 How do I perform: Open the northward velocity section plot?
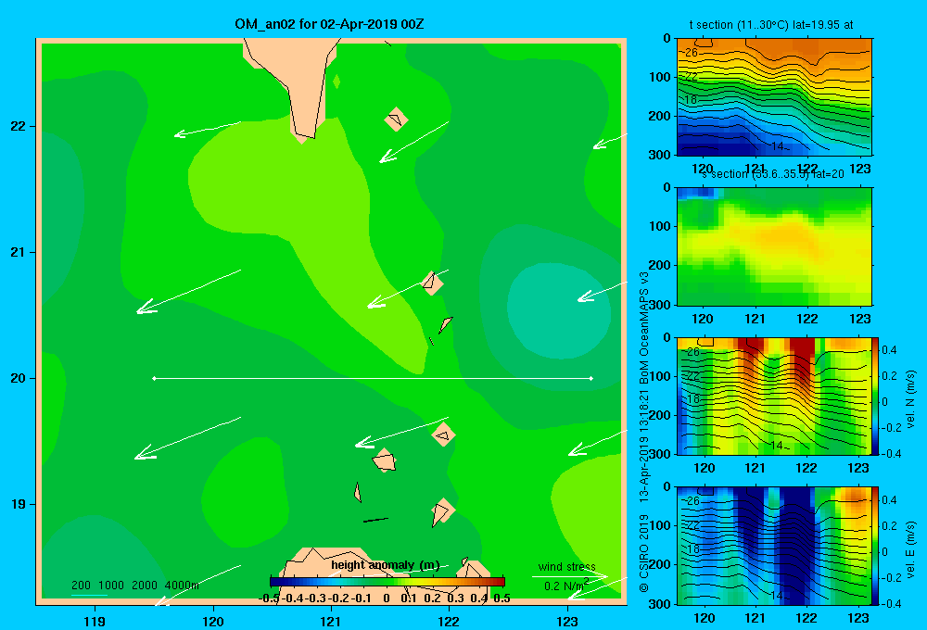tap(774, 397)
